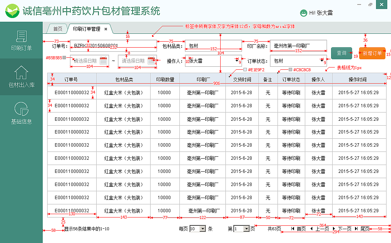Click the 操作人 column header

(318, 79)
